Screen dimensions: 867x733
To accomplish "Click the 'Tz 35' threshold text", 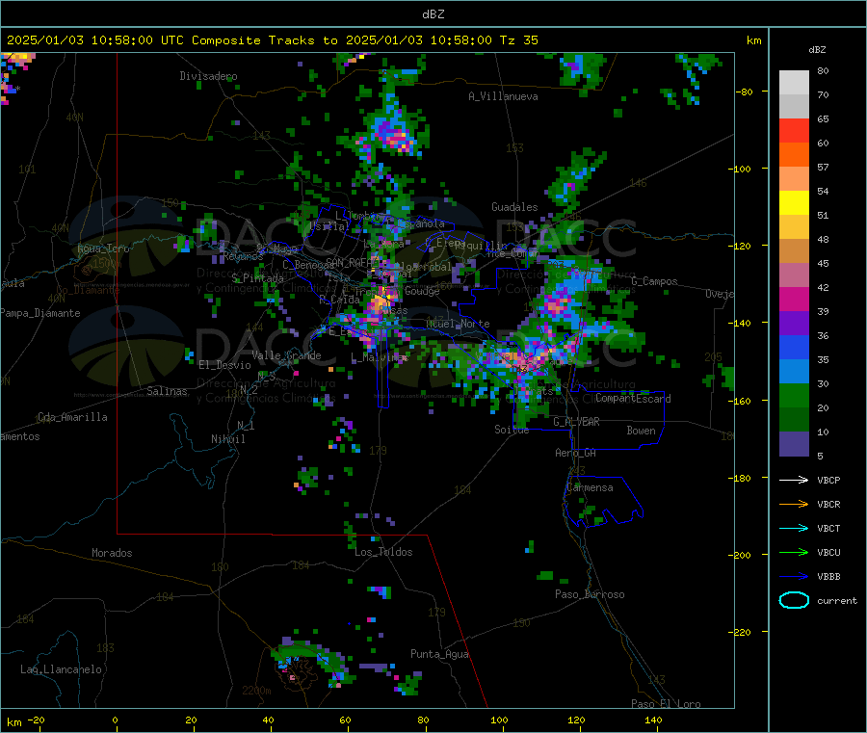I will 518,40.
